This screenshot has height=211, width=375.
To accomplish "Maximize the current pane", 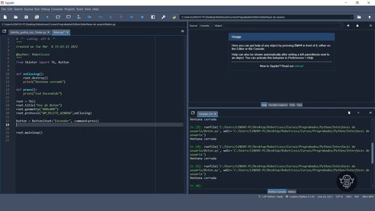I will point(153,17).
